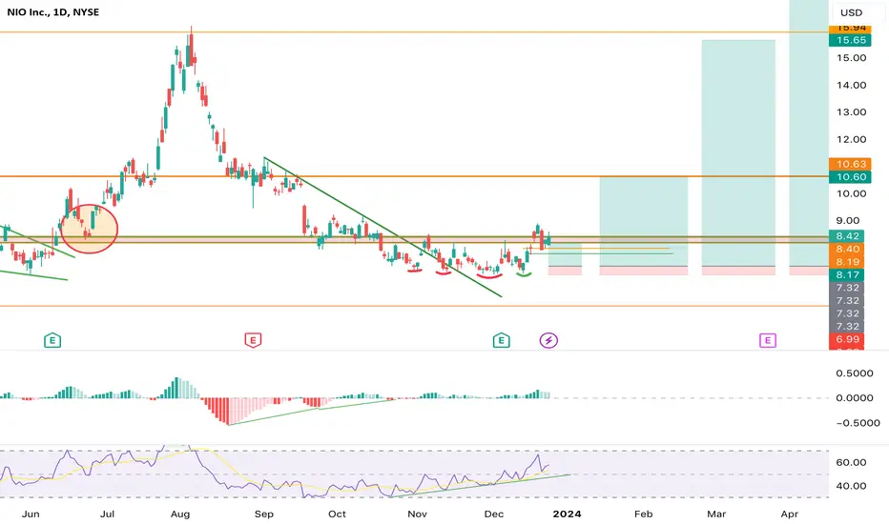Click the 15.00 price scale value
889x524 pixels.
[x=851, y=58]
